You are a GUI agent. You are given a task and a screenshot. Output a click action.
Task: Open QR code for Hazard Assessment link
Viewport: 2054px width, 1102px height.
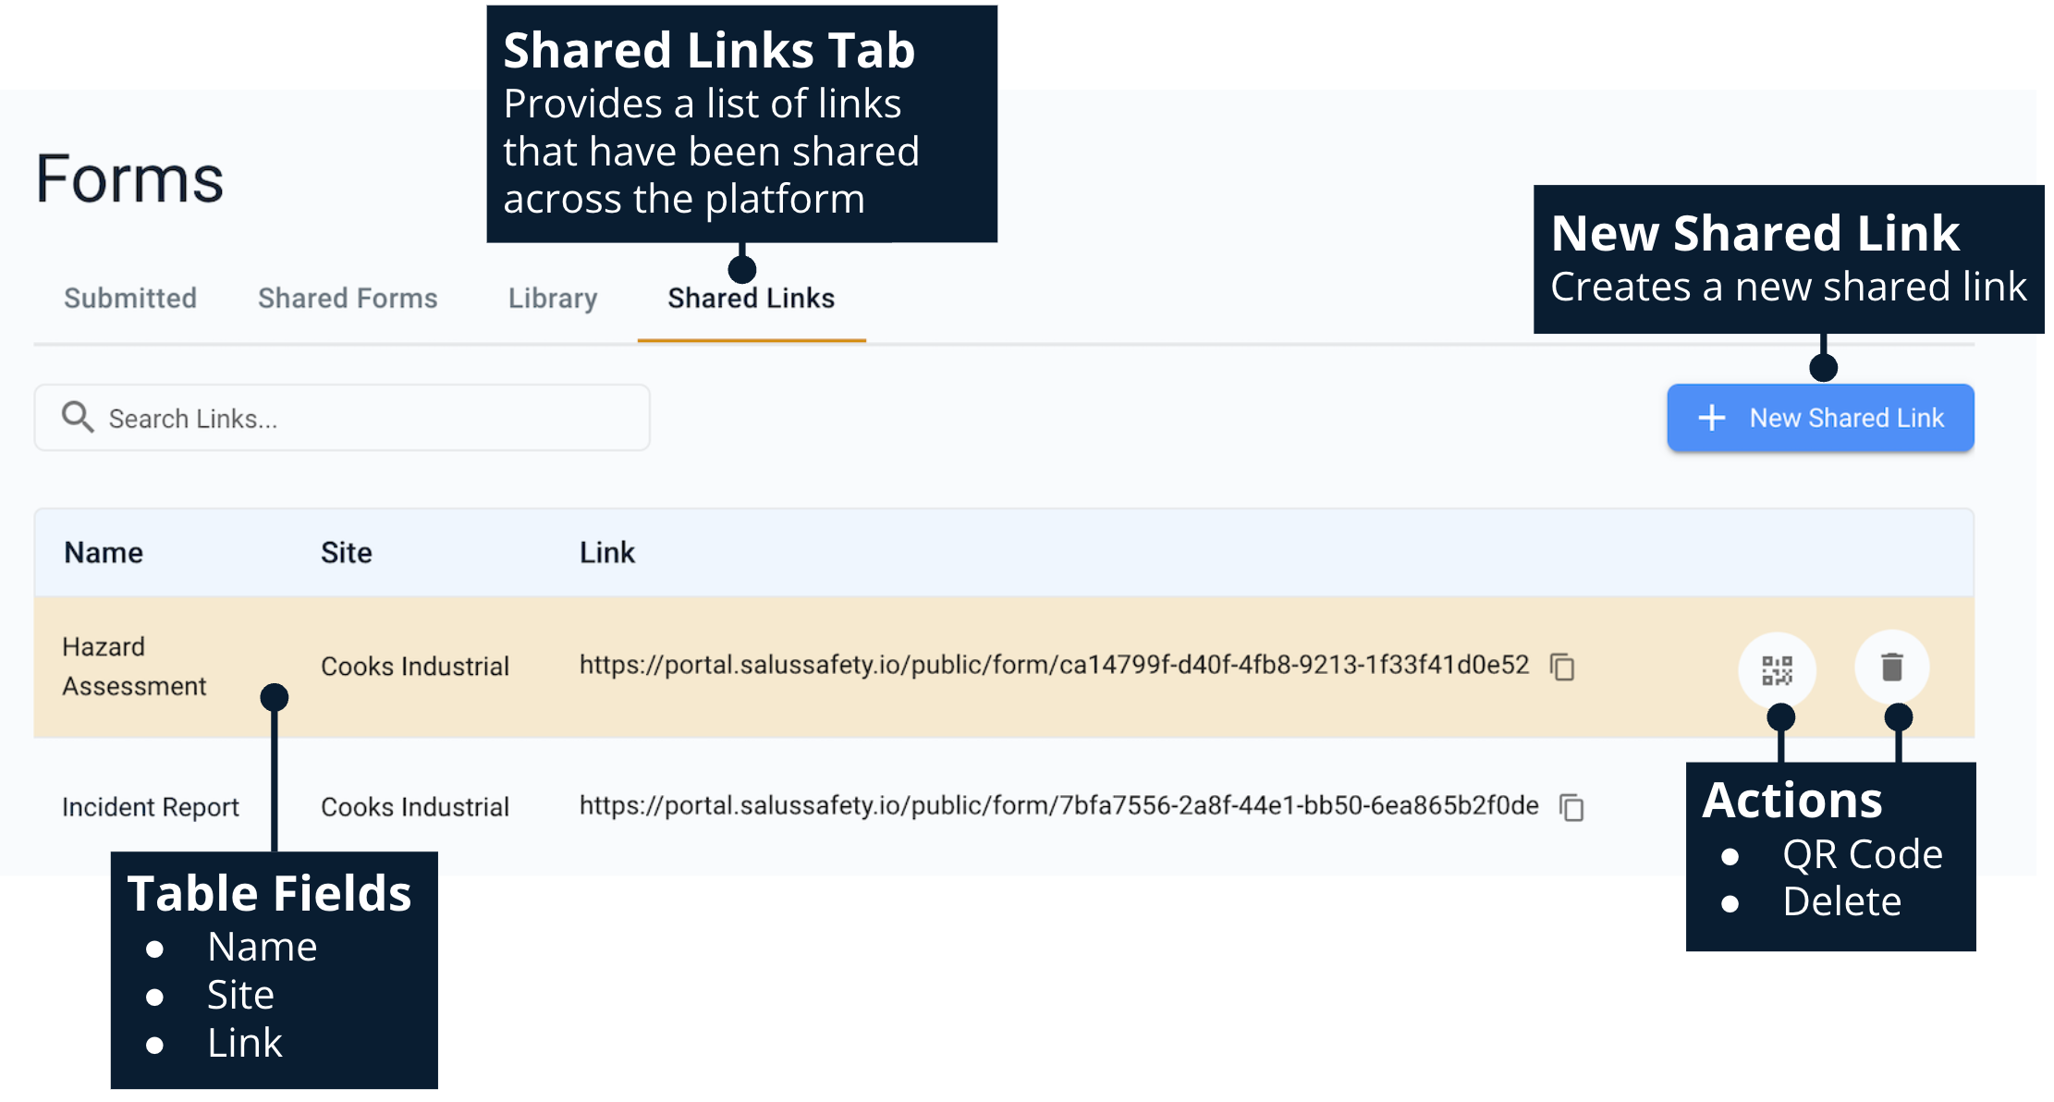(1776, 669)
